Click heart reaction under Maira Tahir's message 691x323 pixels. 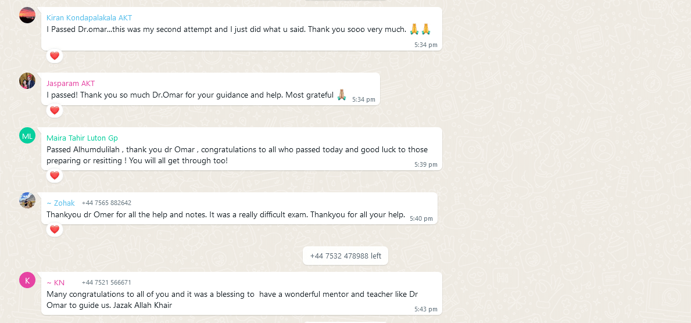[x=55, y=176]
